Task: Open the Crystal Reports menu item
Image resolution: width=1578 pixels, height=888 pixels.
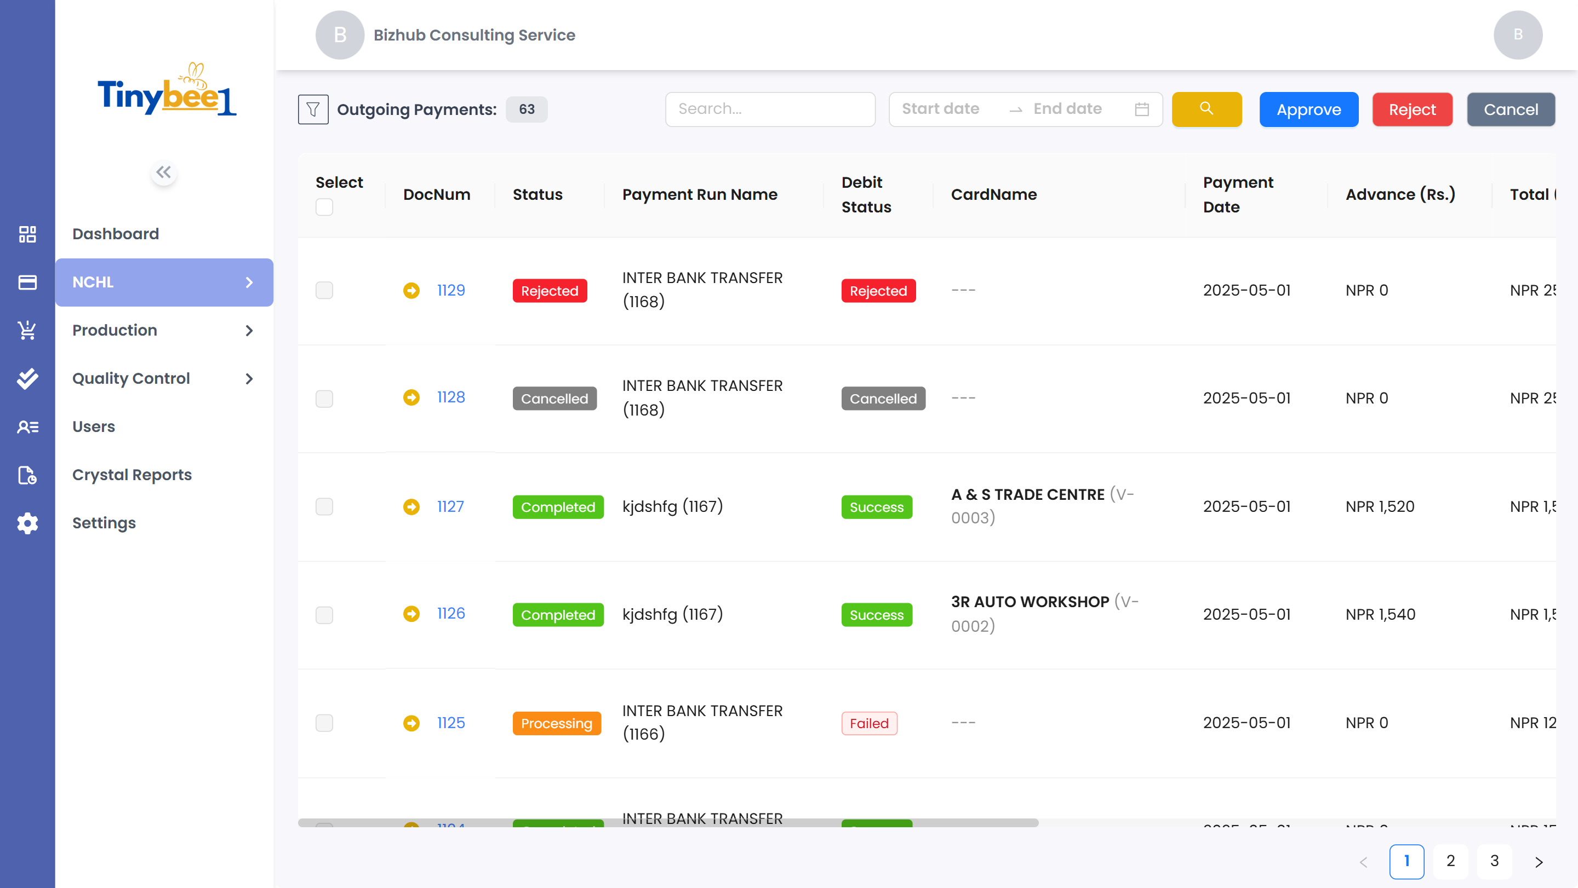Action: [164, 475]
